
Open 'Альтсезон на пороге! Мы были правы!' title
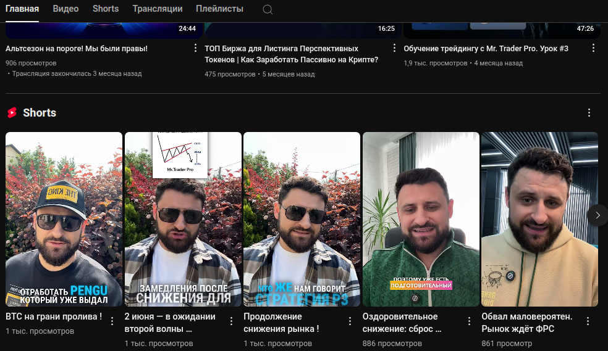pos(77,49)
